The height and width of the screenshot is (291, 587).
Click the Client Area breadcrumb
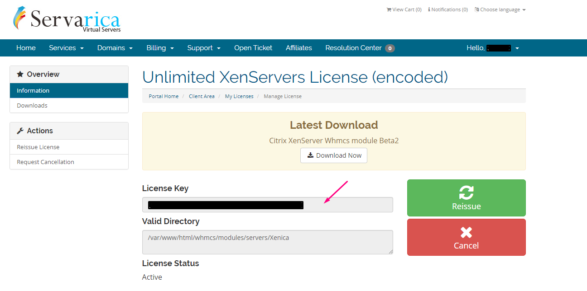tap(202, 96)
